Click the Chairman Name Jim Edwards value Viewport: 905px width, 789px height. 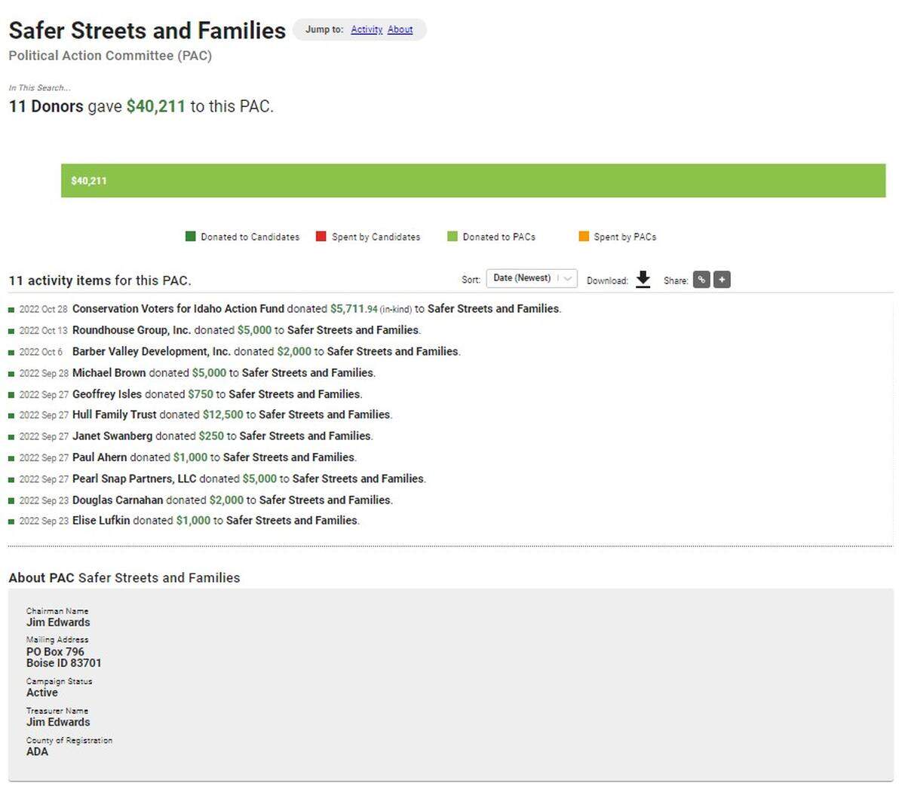58,622
